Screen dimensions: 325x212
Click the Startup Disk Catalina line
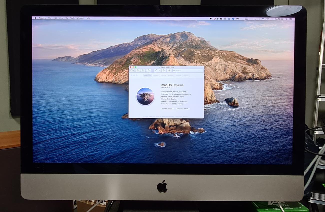click(x=169, y=99)
